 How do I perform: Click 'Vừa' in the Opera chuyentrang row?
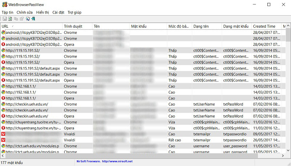(x=172, y=128)
